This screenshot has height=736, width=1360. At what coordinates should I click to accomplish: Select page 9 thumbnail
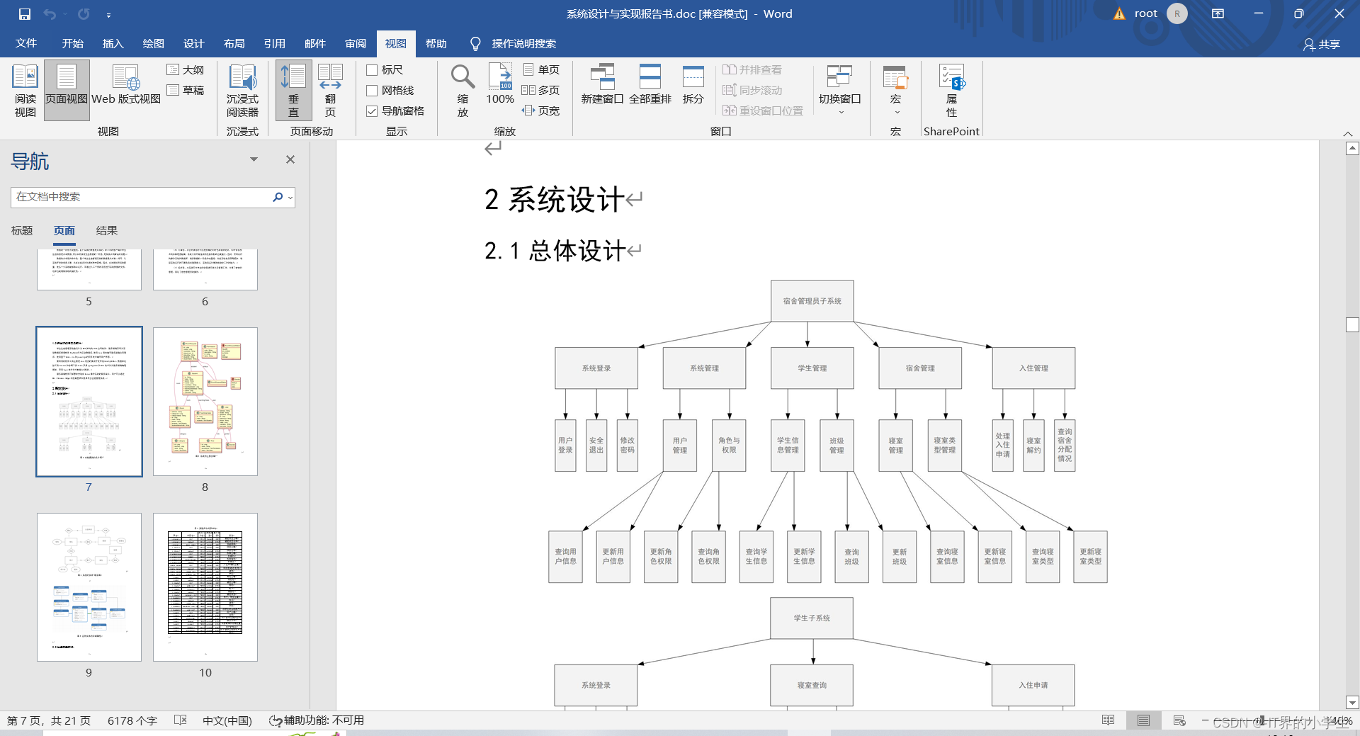tap(89, 587)
